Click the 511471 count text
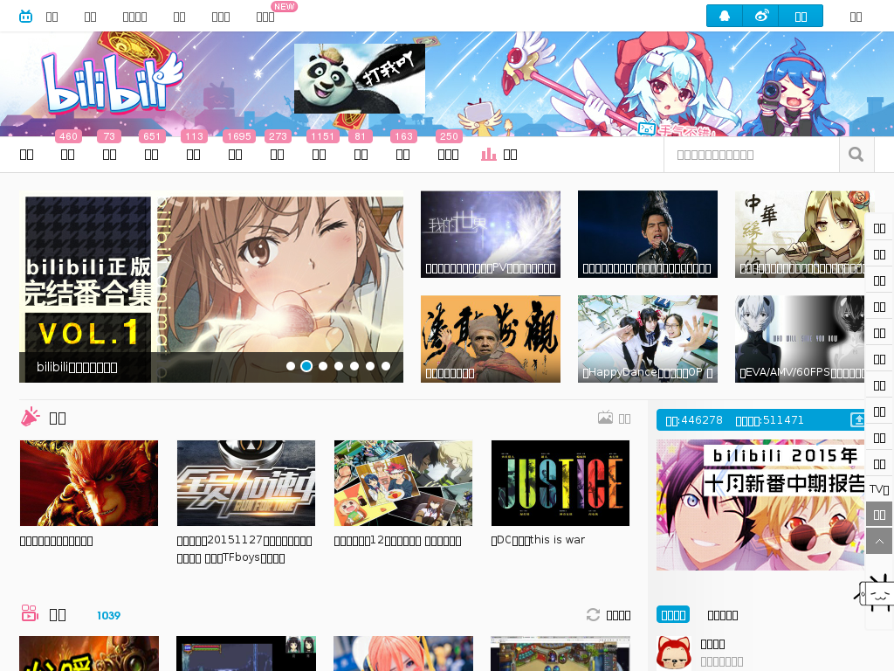The width and height of the screenshot is (894, 671). coord(769,420)
